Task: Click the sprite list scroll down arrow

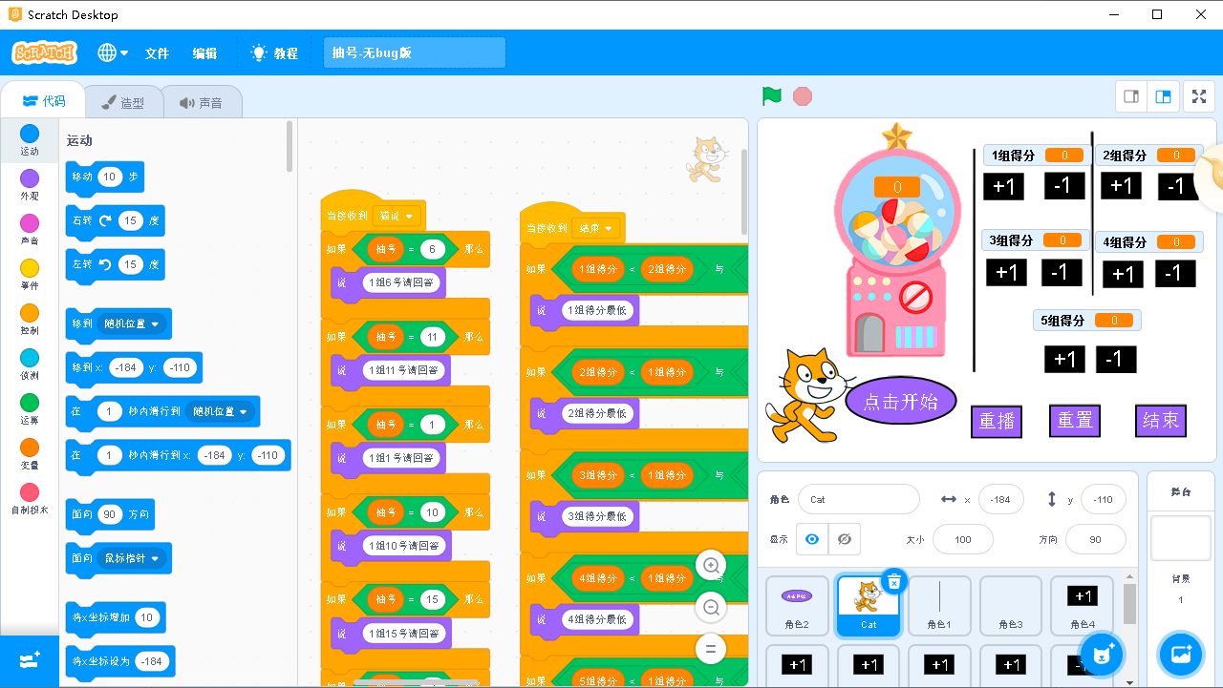Action: point(1130,681)
